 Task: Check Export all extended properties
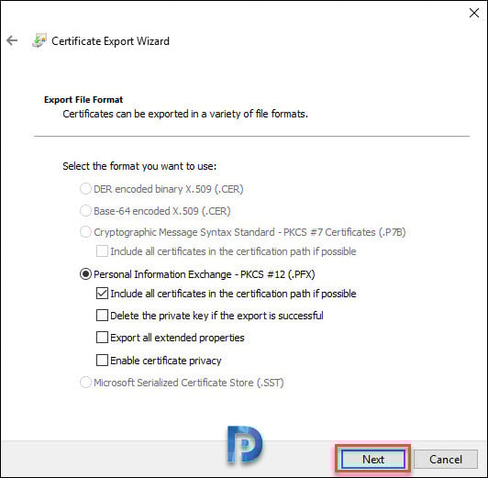(x=102, y=338)
